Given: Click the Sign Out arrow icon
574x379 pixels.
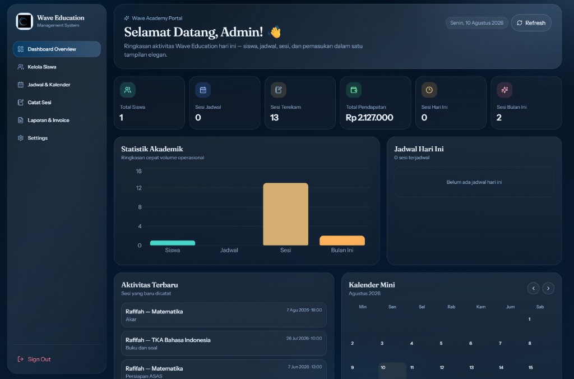Looking at the screenshot, I should tap(21, 359).
